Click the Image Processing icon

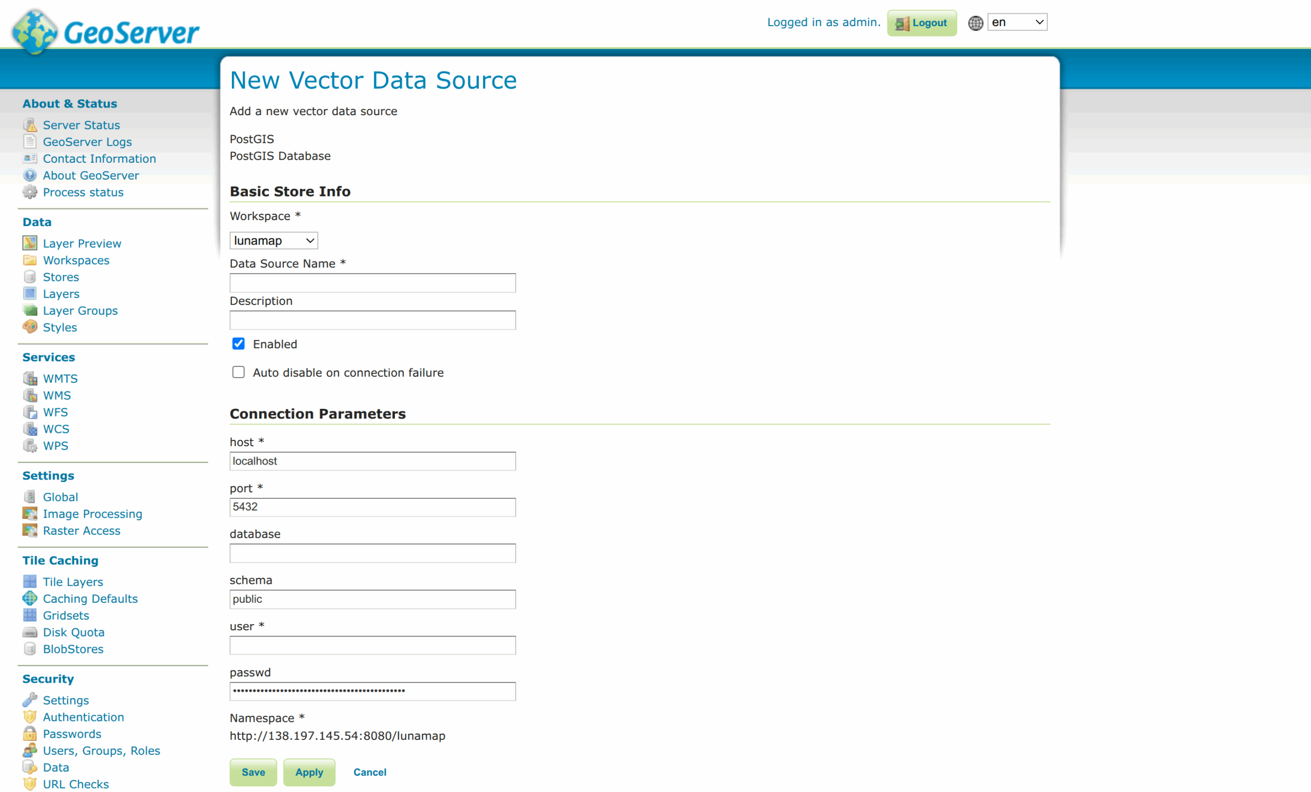pos(30,514)
